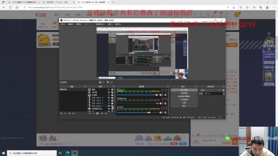Remove selected scene with minus icon
The image size is (278, 156).
tap(65, 113)
